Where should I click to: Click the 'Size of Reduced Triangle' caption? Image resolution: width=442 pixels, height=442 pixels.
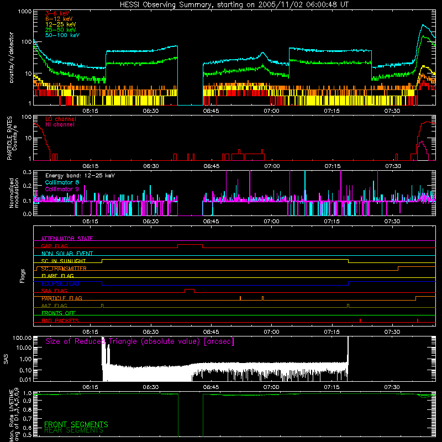click(x=140, y=341)
